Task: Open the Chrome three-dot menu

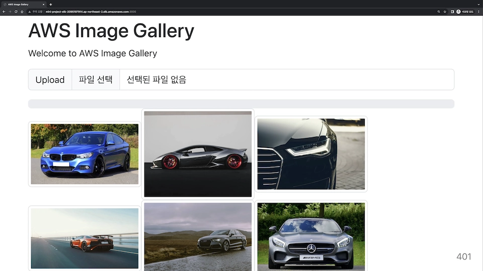Action: pyautogui.click(x=478, y=11)
